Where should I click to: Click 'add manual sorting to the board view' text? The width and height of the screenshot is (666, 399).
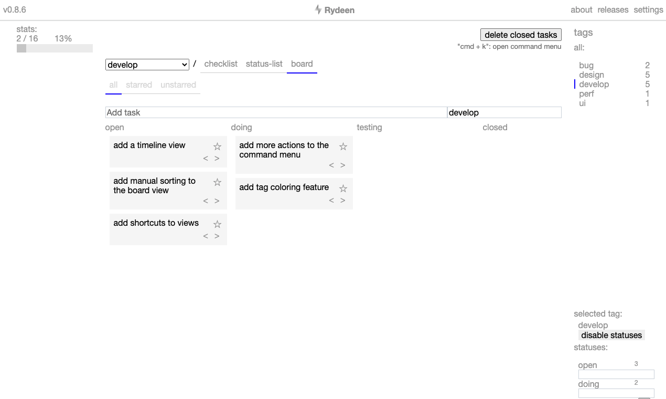point(154,186)
